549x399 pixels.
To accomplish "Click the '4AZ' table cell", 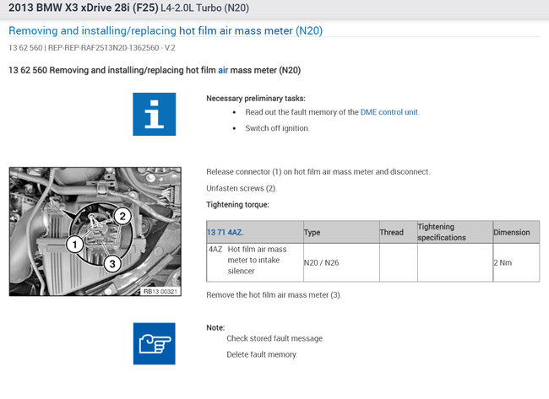I will point(215,250).
